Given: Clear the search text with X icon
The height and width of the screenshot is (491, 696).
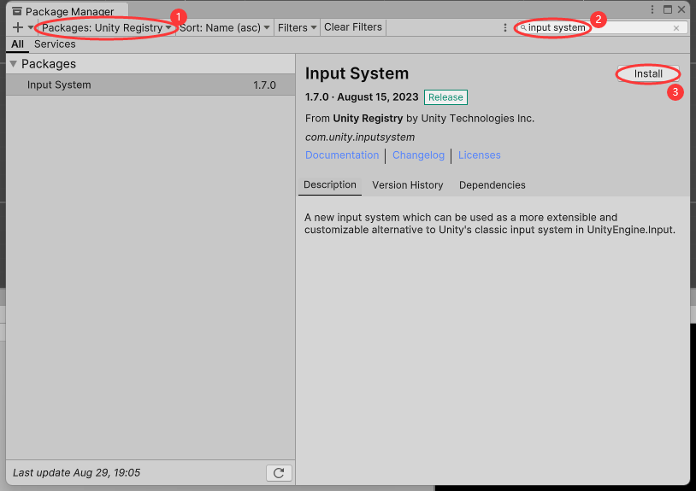Looking at the screenshot, I should 676,28.
